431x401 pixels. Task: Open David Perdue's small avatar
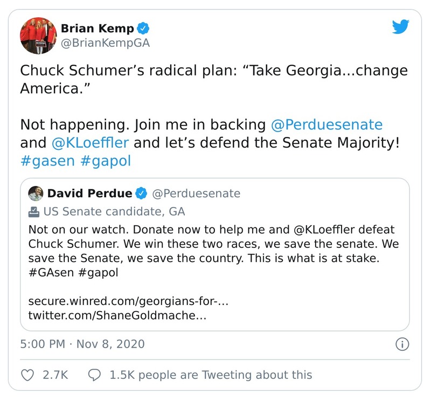36,193
